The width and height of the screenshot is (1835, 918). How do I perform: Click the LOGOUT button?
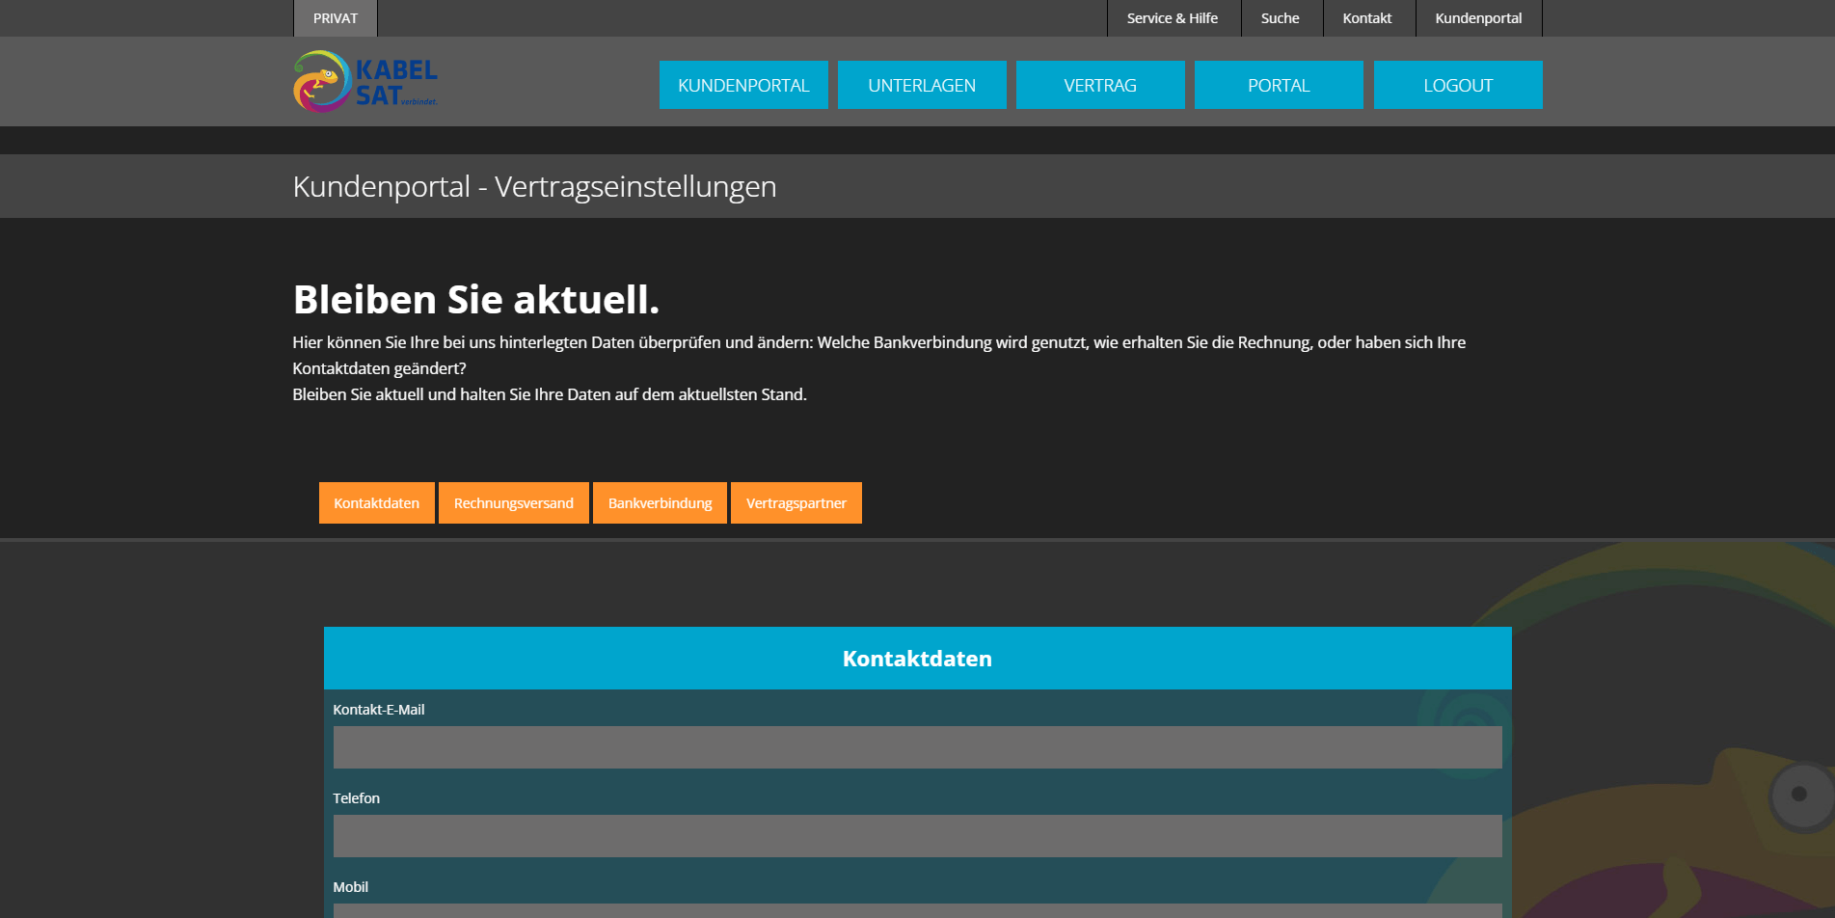(x=1457, y=85)
